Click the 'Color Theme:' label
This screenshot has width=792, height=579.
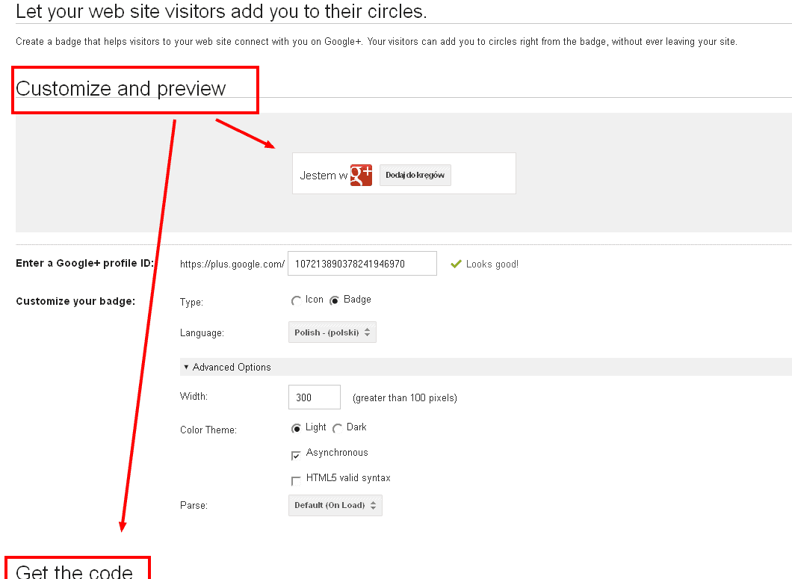click(208, 430)
